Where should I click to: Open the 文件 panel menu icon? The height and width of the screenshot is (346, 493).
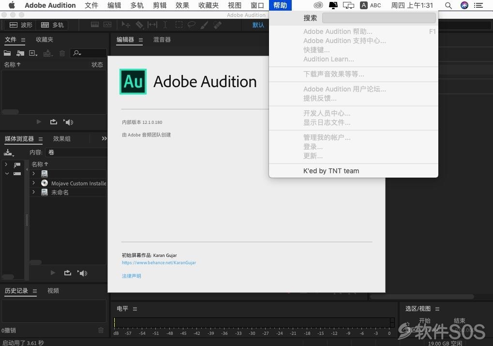pyautogui.click(x=23, y=40)
